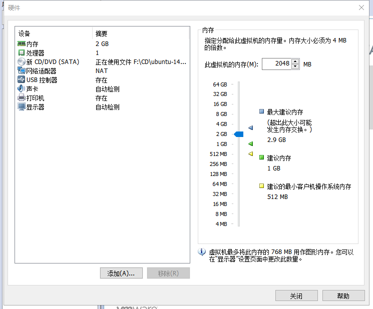
Task: Click green recommended memory marker
Action: pyautogui.click(x=250, y=143)
